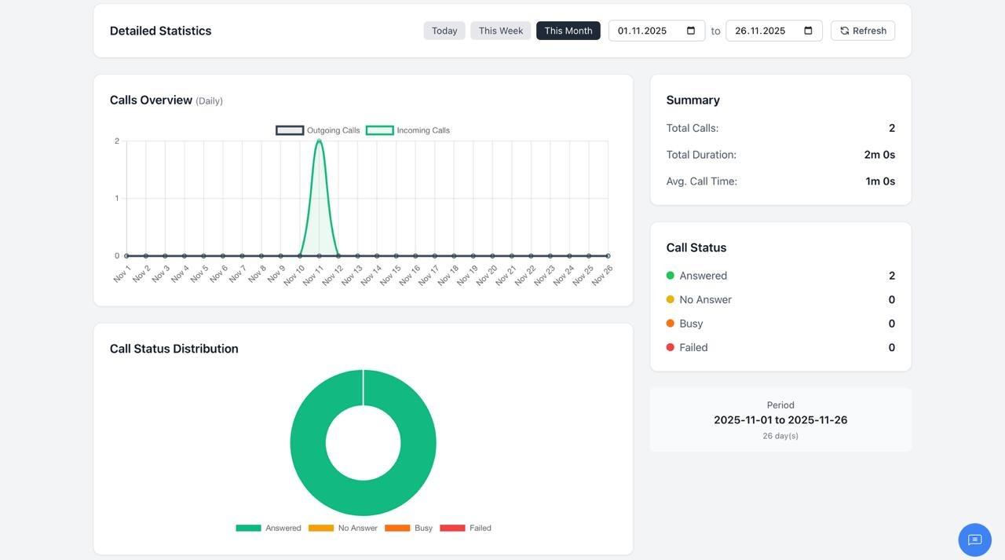Select the Today range filter
Screen dimensions: 1005x560
[444, 31]
